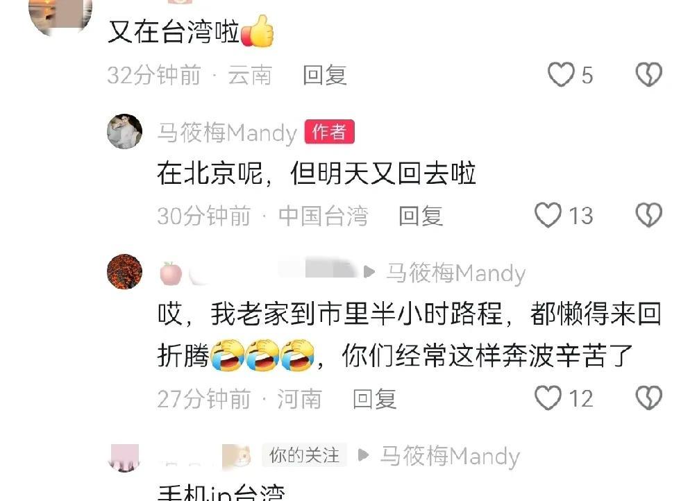
Task: Dislike the 又在台湾啦 comment
Action: tap(649, 74)
